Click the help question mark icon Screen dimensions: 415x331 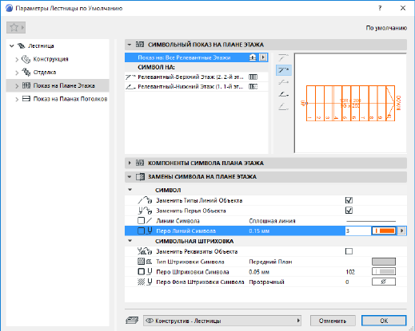click(x=380, y=8)
